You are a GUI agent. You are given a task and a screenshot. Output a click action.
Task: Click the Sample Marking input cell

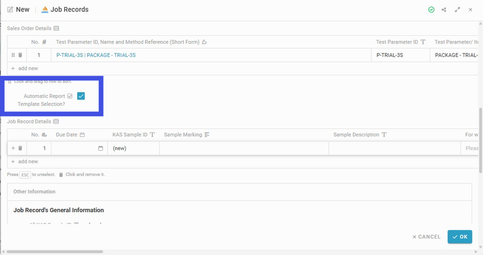click(244, 148)
